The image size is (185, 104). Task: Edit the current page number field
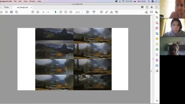[x=43, y=12]
